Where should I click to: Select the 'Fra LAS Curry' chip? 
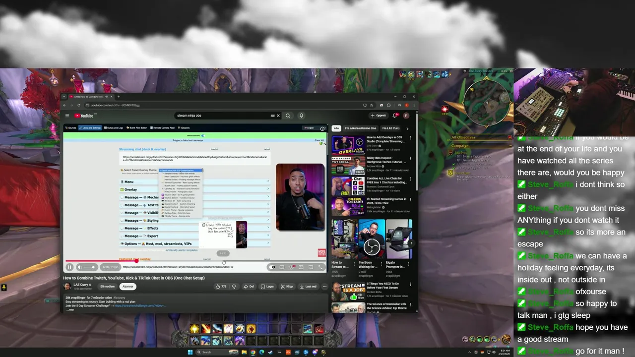(x=391, y=128)
